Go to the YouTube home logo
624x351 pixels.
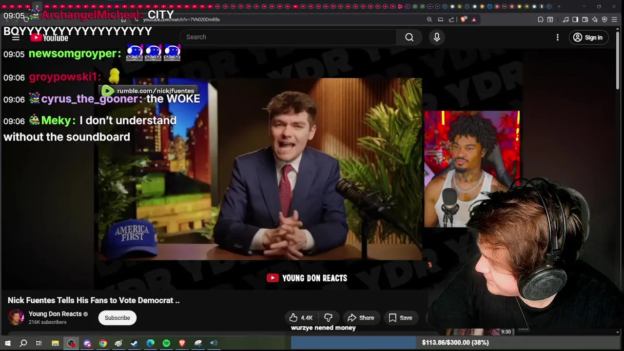49,38
